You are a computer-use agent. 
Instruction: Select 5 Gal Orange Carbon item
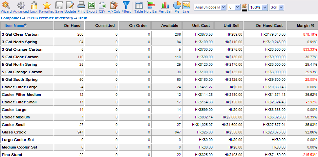point(22,72)
